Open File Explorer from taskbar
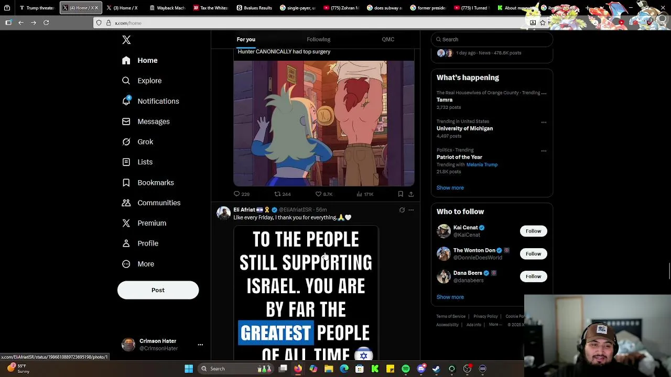671x377 pixels. pos(329,369)
